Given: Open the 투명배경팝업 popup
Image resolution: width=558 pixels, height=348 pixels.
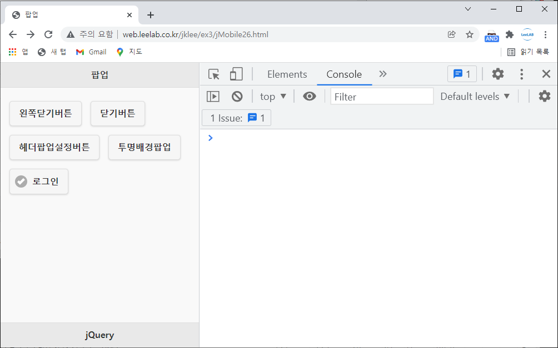Looking at the screenshot, I should [x=145, y=147].
